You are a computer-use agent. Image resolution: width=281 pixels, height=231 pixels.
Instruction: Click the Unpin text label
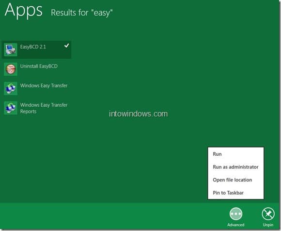tap(268, 225)
